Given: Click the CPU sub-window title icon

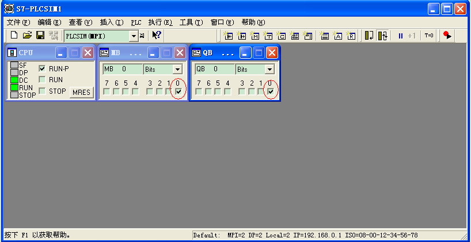Looking at the screenshot, I should [x=12, y=53].
